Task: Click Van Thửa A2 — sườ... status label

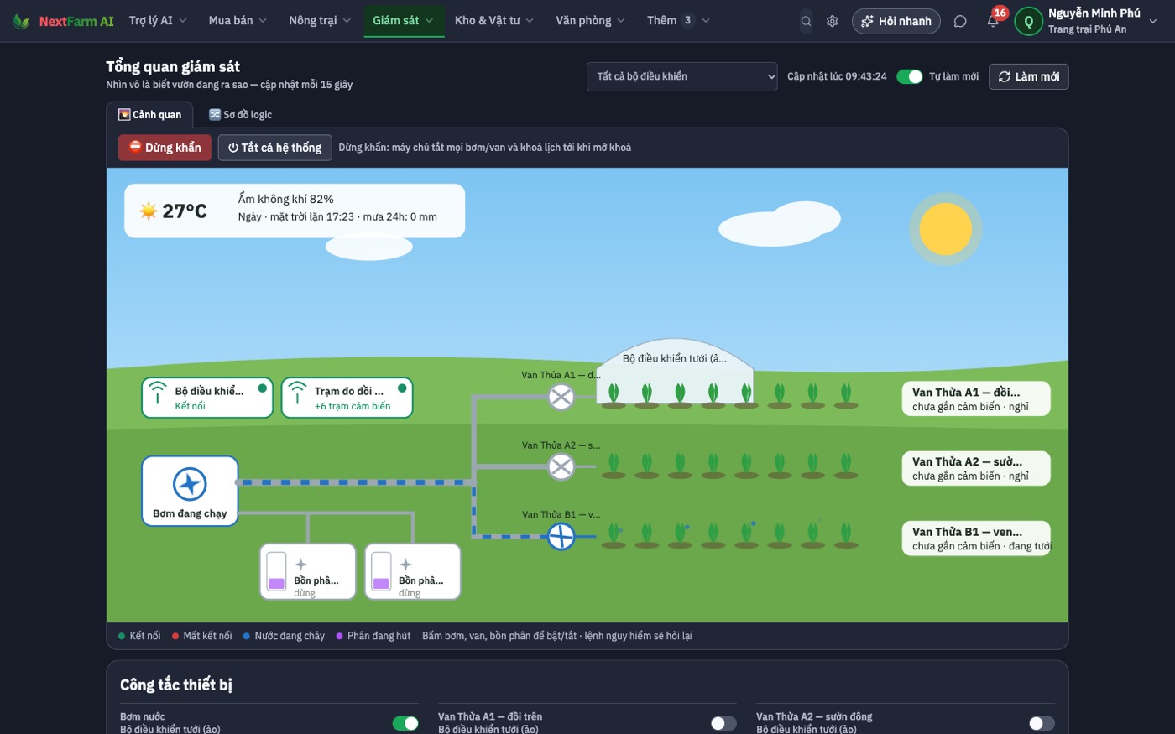Action: tap(976, 469)
